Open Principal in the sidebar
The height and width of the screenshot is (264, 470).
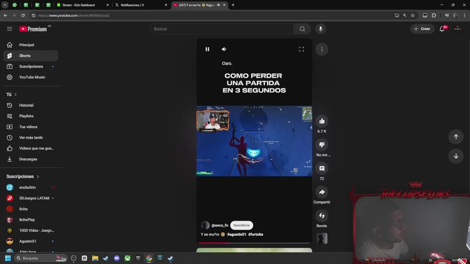pos(31,45)
